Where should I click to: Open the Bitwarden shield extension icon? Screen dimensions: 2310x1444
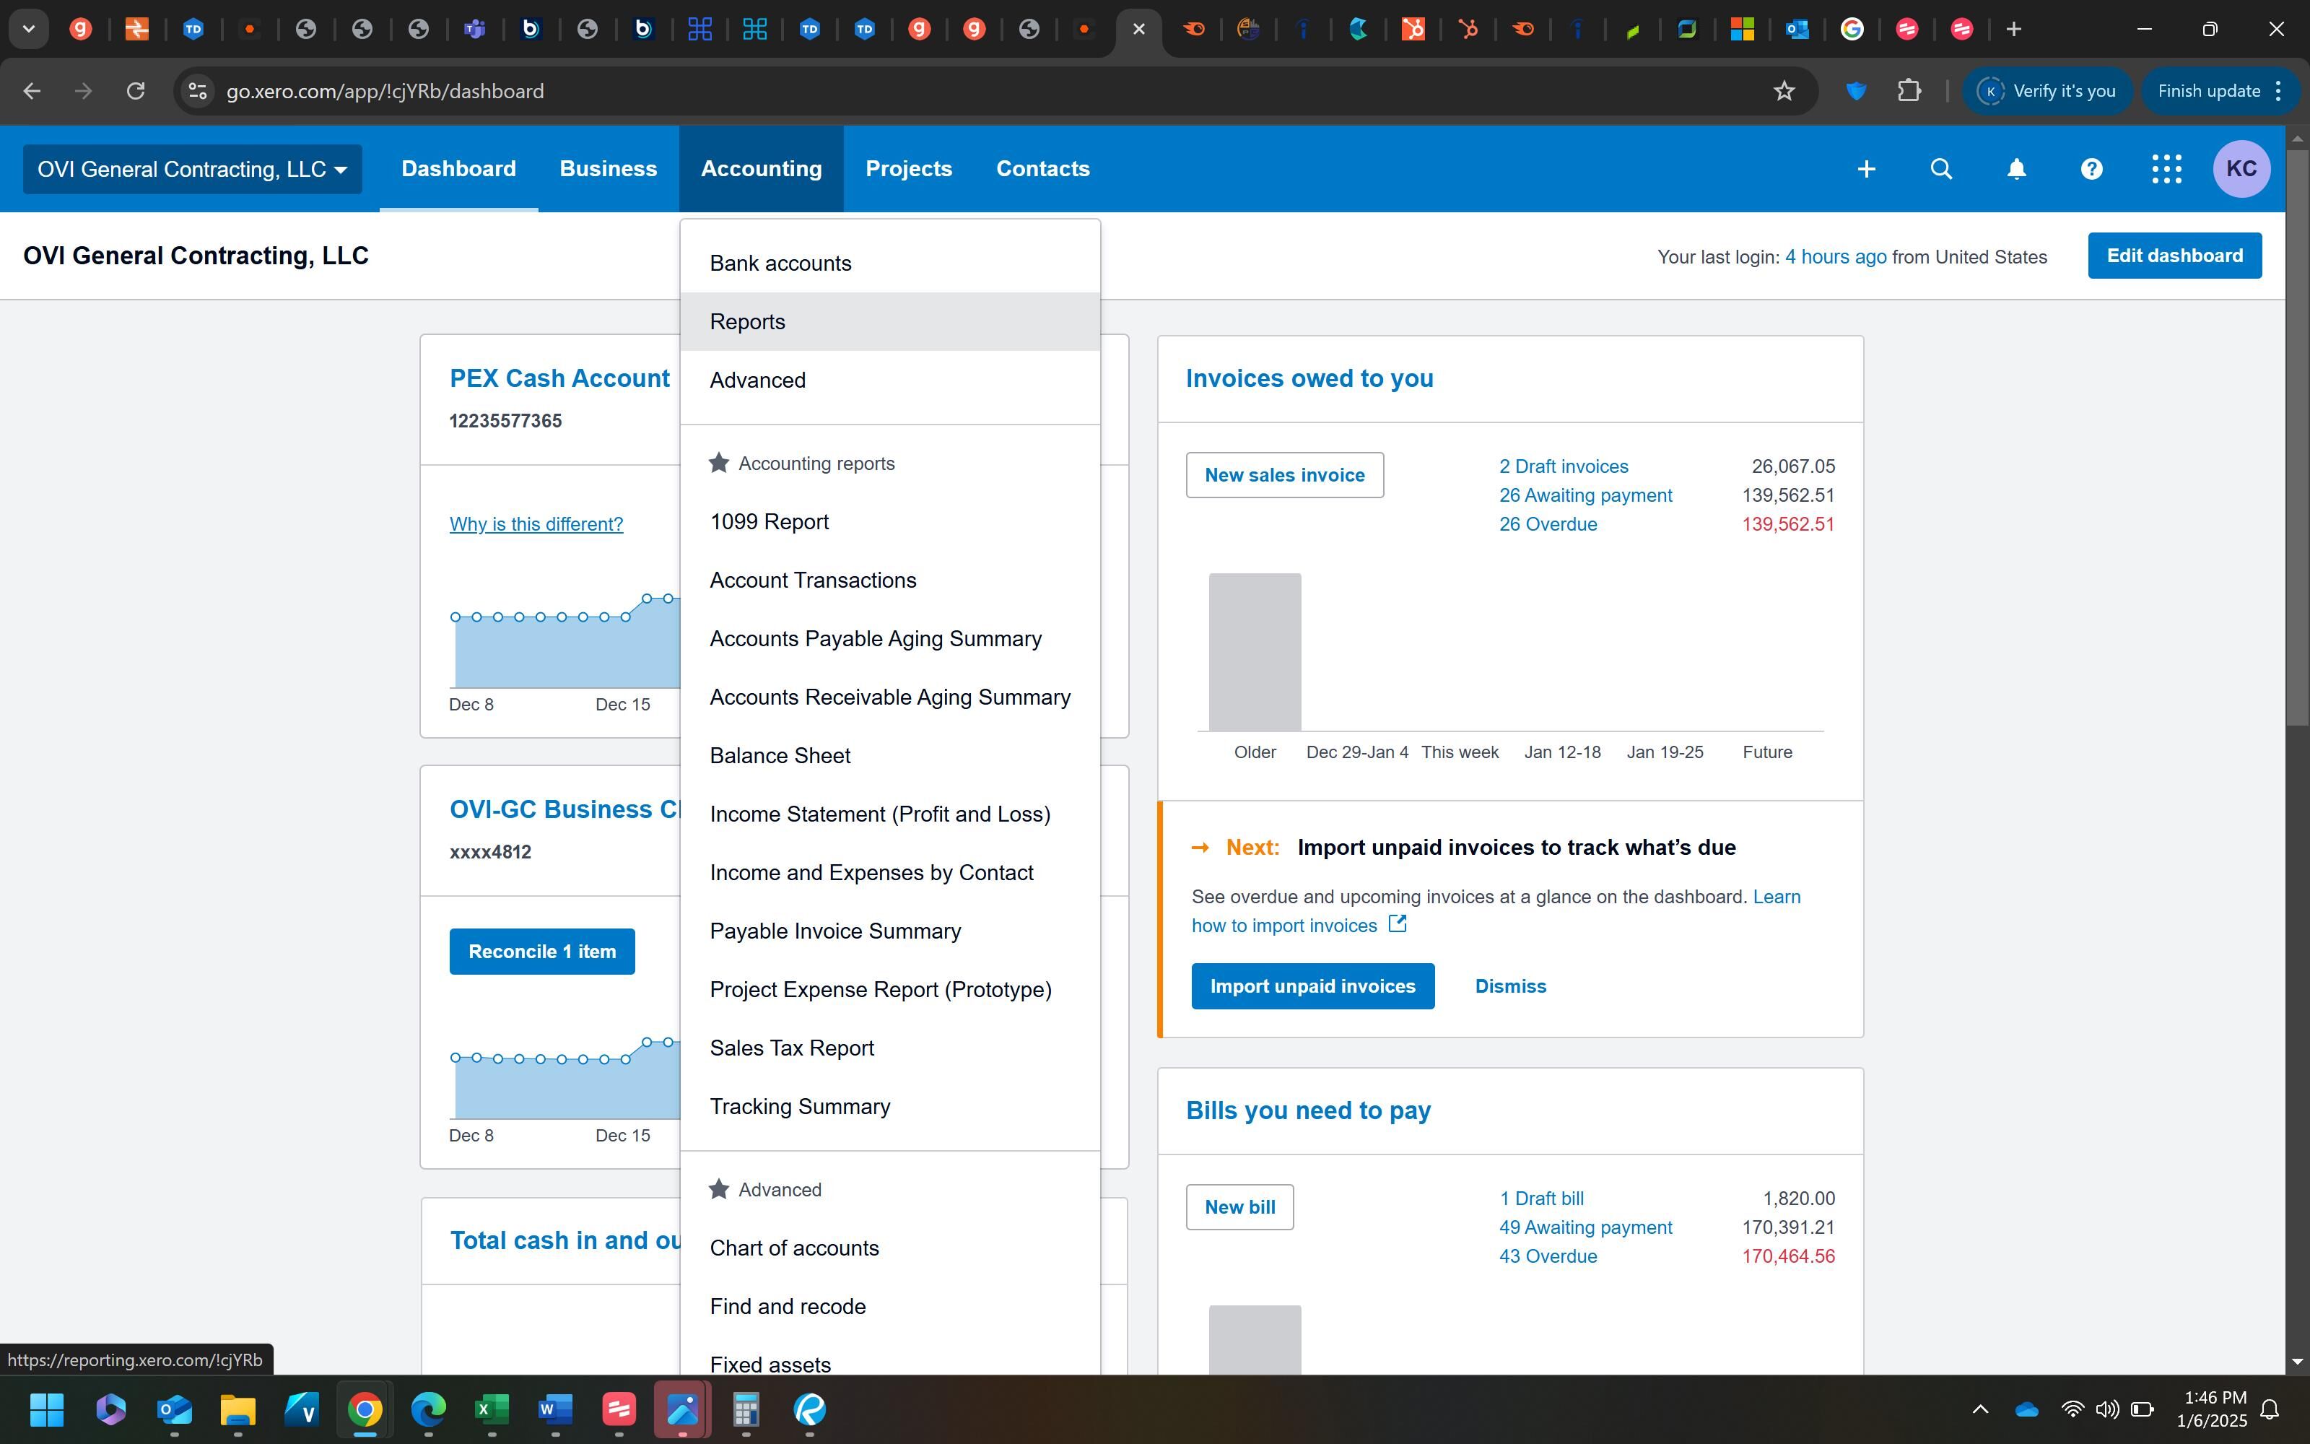(x=1856, y=91)
